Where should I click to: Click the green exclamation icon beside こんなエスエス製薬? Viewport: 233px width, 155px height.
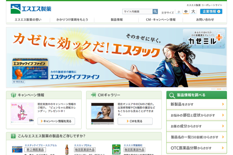click(x=13, y=136)
